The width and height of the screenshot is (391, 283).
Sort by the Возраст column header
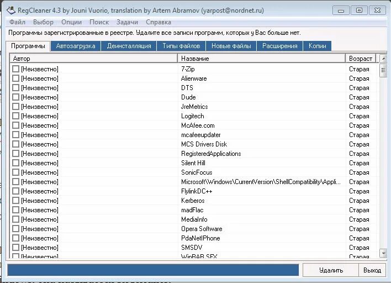[361, 59]
